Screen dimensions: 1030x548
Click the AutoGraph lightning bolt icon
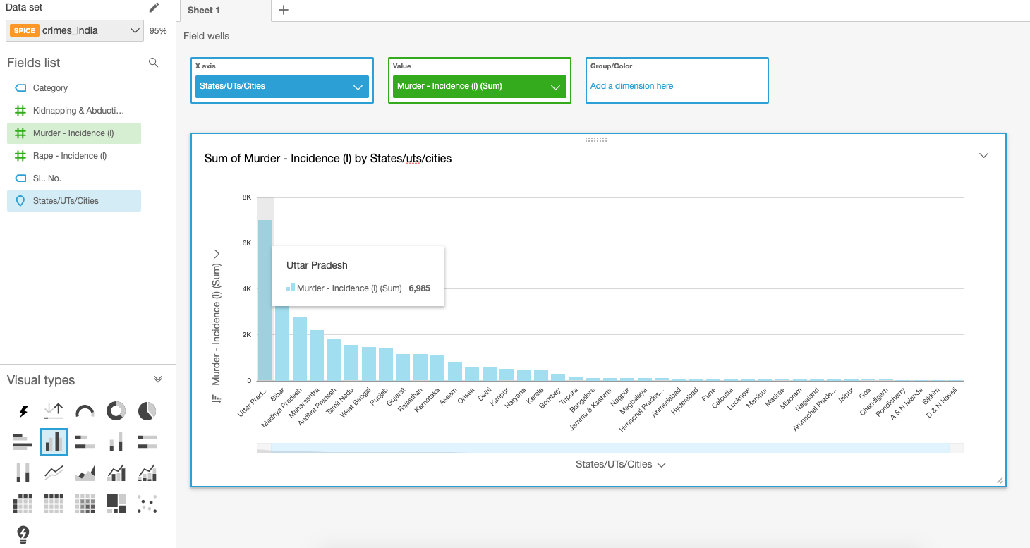(23, 410)
